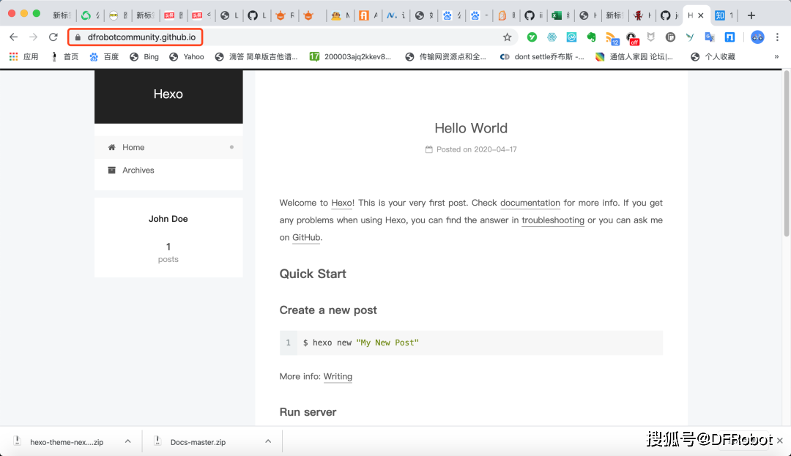Switch to the tab with orange A icon
The image size is (791, 456).
(x=368, y=15)
